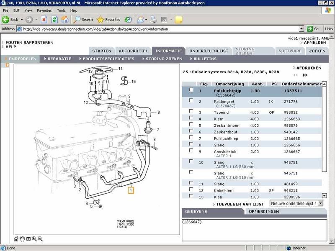This screenshot has width=335, height=251.
Task: Tick the Kabelklem checkbox
Action: [x=191, y=190]
